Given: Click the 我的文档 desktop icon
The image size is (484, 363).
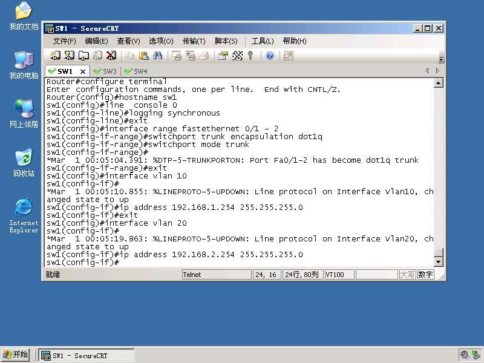Looking at the screenshot, I should [24, 16].
